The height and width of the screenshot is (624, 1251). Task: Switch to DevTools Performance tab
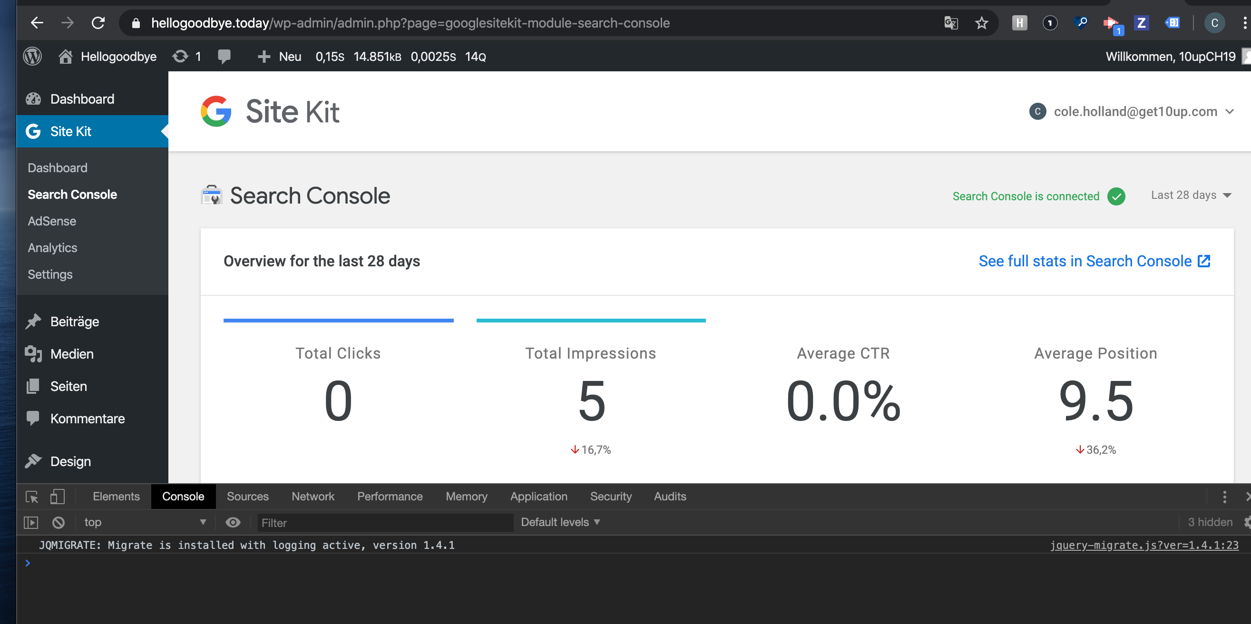coord(390,496)
